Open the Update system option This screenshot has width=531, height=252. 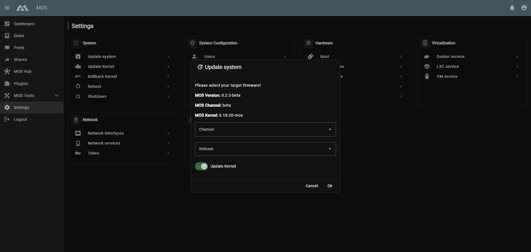(x=102, y=56)
